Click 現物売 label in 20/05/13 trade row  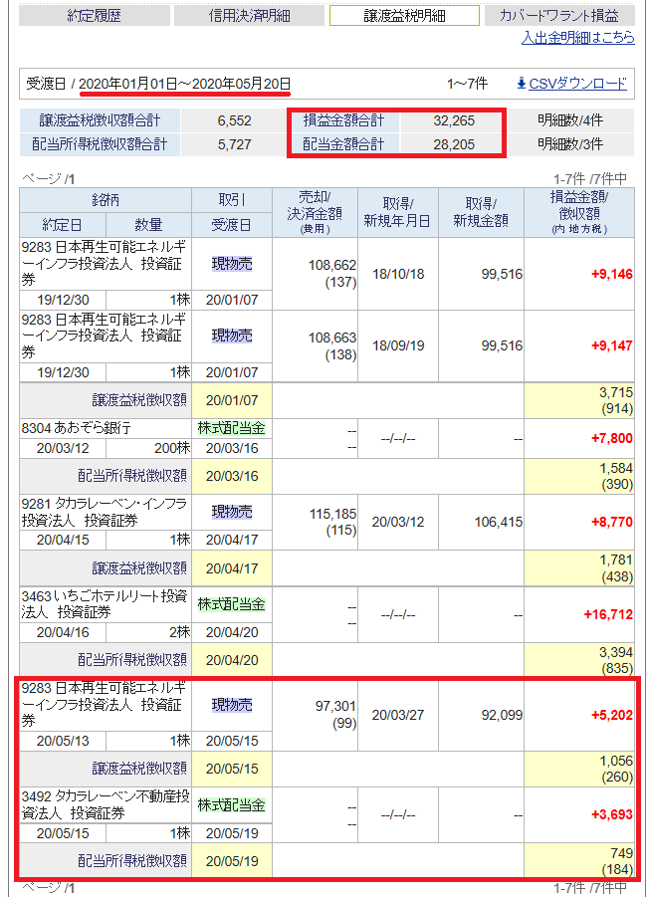[x=232, y=706]
